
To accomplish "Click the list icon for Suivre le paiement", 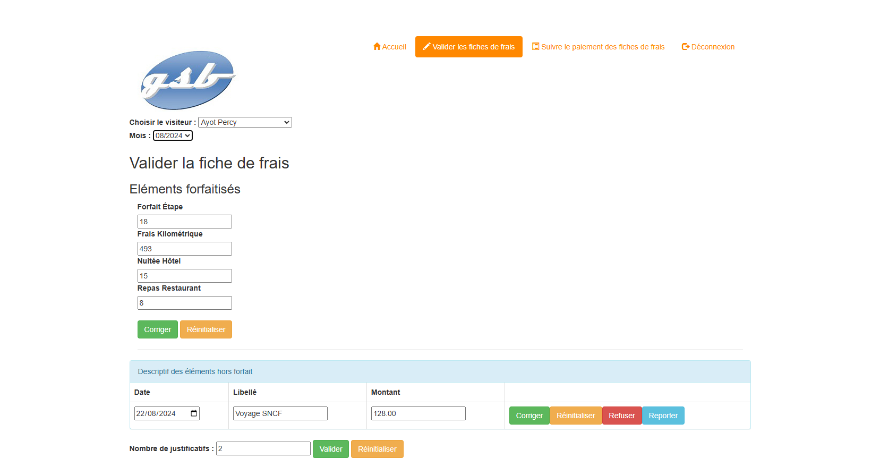I will tap(535, 47).
